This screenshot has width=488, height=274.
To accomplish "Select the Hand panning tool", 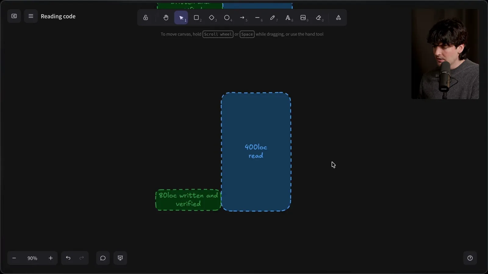I will (x=166, y=18).
